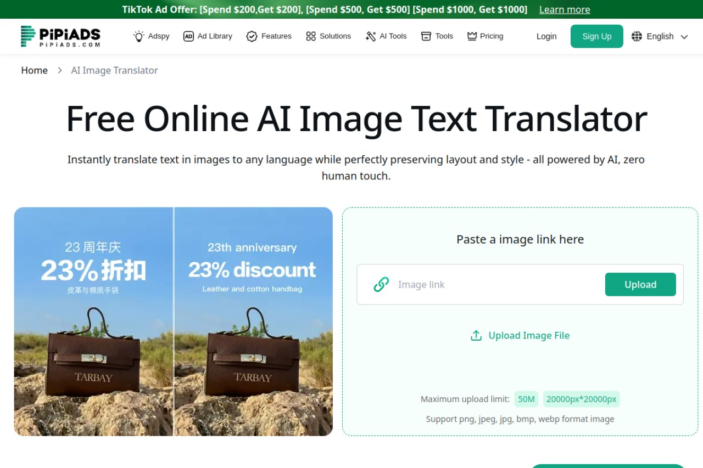The image size is (703, 468).
Task: Click the chain link icon in the image field
Action: 381,284
